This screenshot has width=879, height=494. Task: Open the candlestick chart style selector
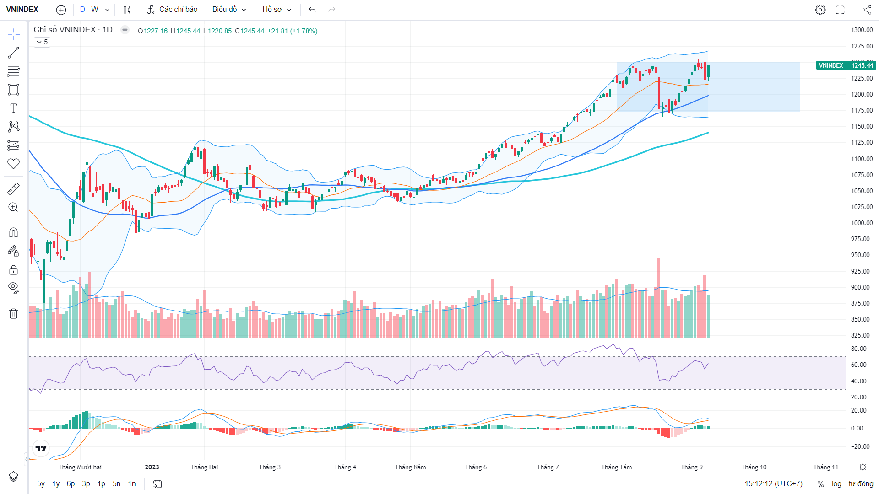(x=127, y=10)
